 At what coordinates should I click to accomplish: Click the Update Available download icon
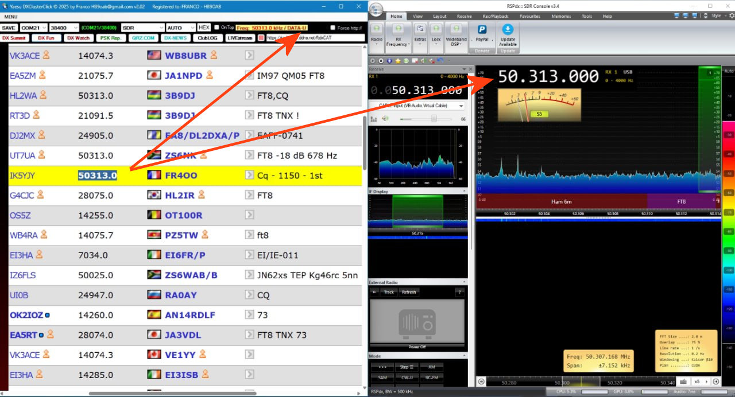[508, 30]
